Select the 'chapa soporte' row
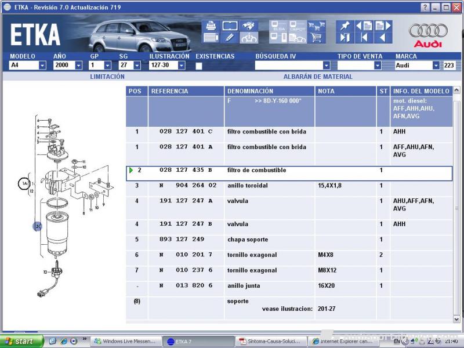This screenshot has width=464, height=348. point(289,242)
